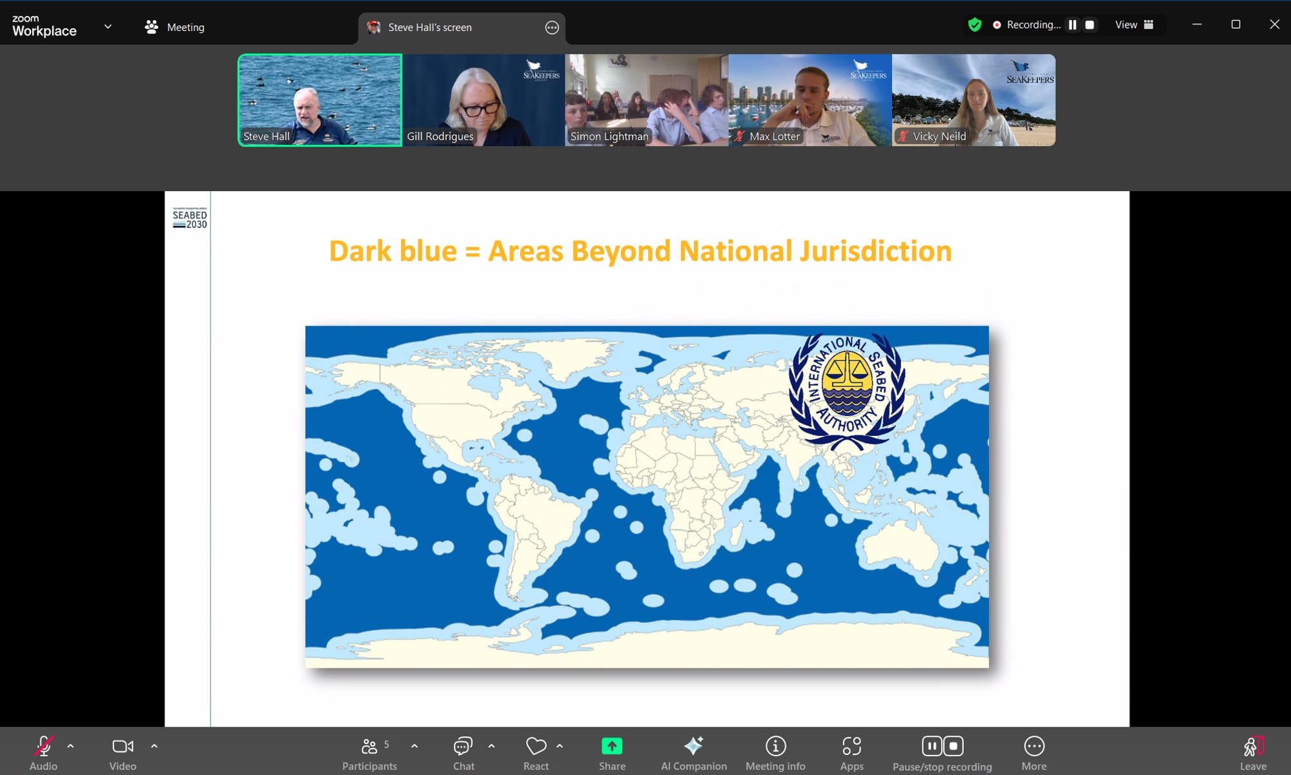1291x775 pixels.
Task: Pause recording from bottom toolbar
Action: click(931, 746)
